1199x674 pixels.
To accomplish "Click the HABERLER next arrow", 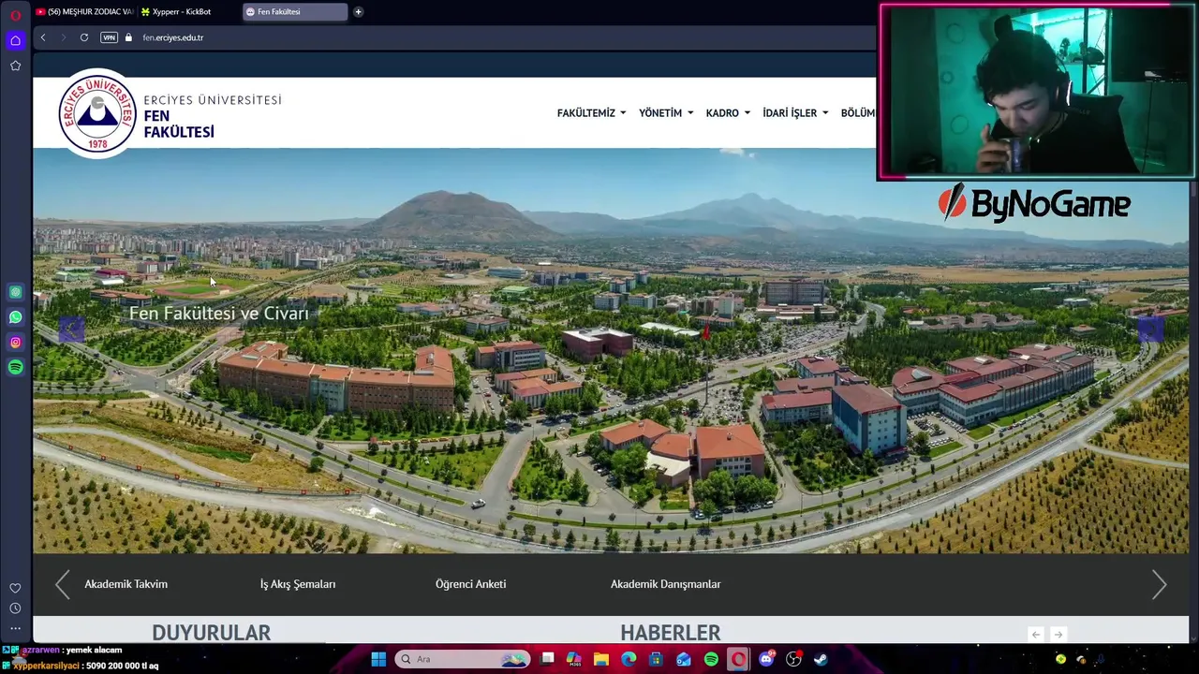I will point(1058,634).
